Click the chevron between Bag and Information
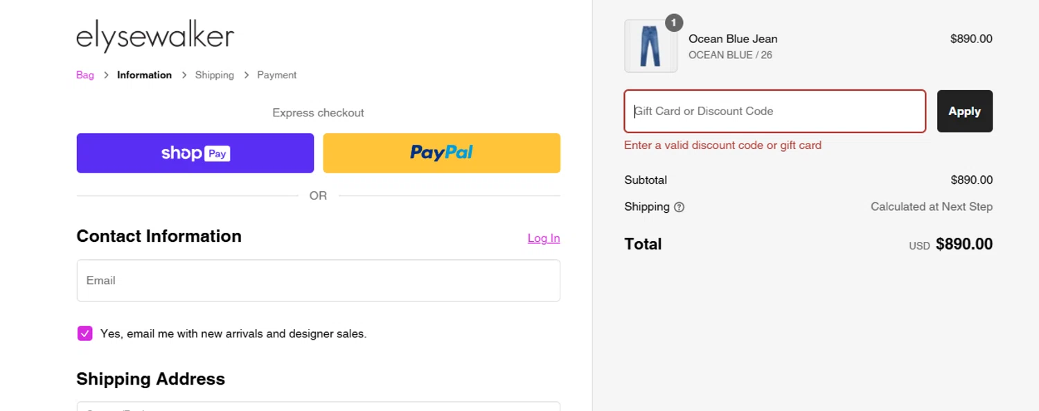1039x411 pixels. [x=106, y=75]
